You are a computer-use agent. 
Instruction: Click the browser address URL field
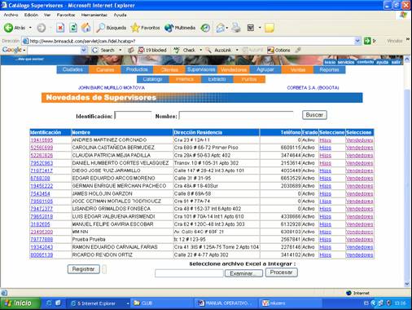click(189, 41)
